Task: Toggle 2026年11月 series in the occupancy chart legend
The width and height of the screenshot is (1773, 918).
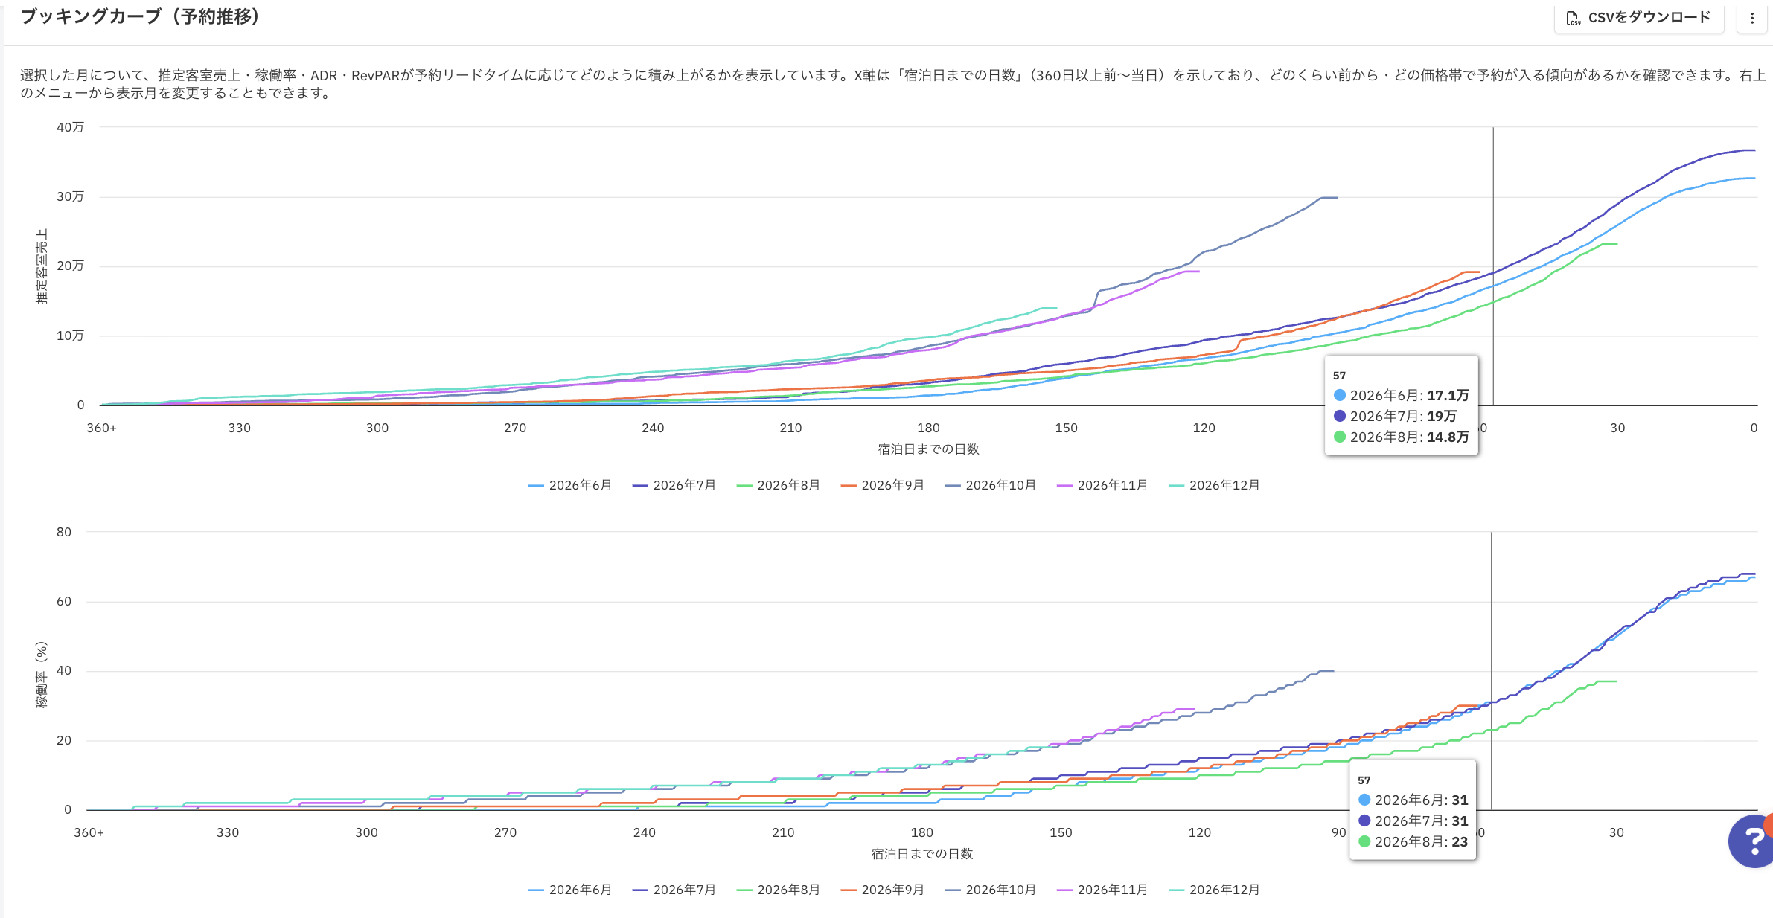Action: [x=1102, y=890]
